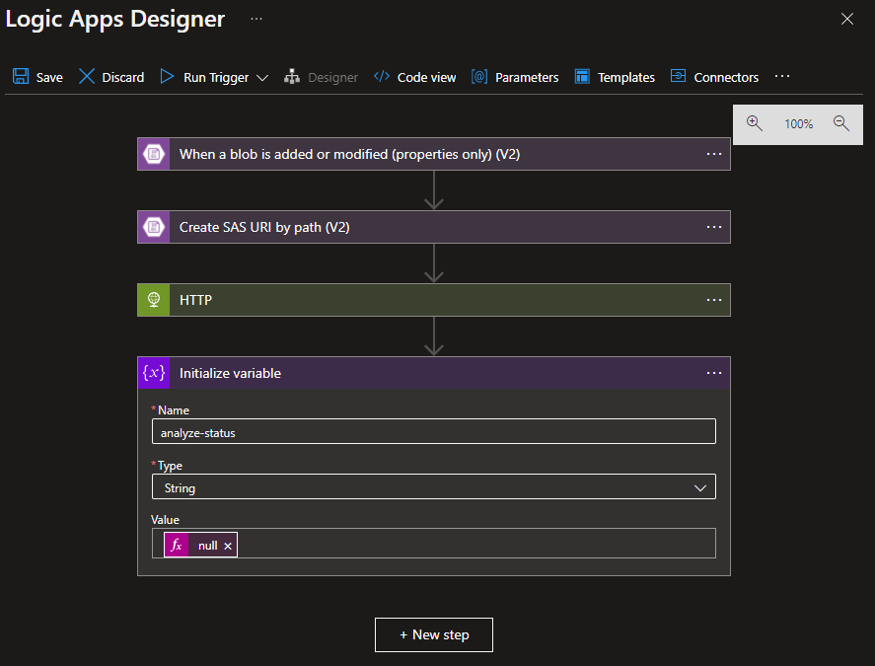The height and width of the screenshot is (666, 875).
Task: Discard changes using the X icon
Action: pos(87,77)
